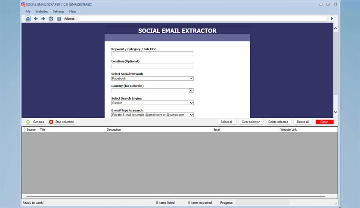Click the red Export button
The image size is (360, 208).
[324, 122]
